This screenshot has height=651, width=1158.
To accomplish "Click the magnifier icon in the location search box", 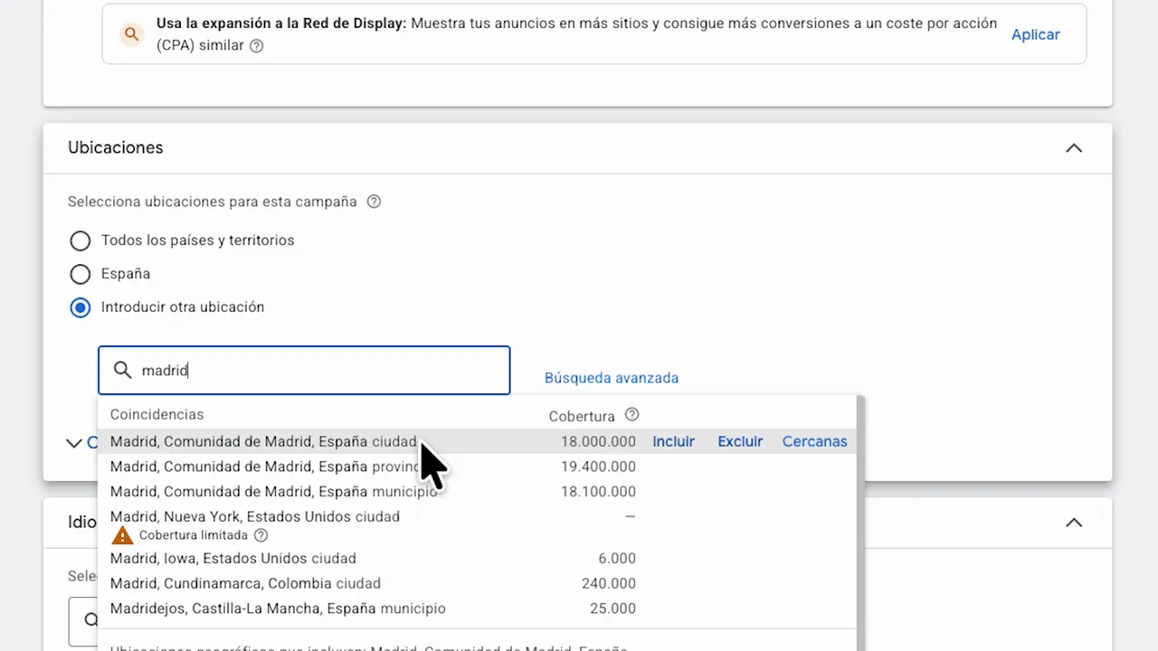I will 122,370.
